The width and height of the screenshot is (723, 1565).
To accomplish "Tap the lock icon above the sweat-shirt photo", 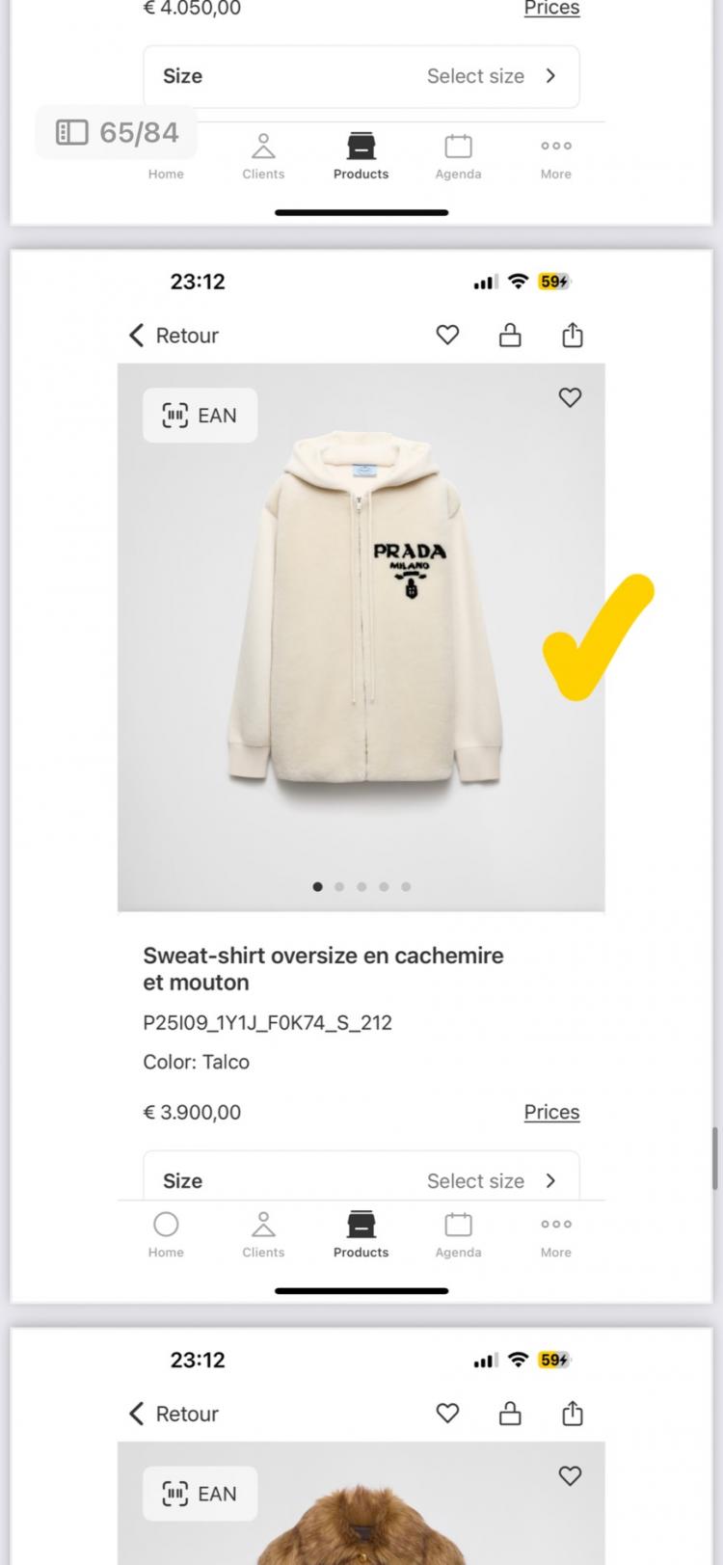I will 510,336.
